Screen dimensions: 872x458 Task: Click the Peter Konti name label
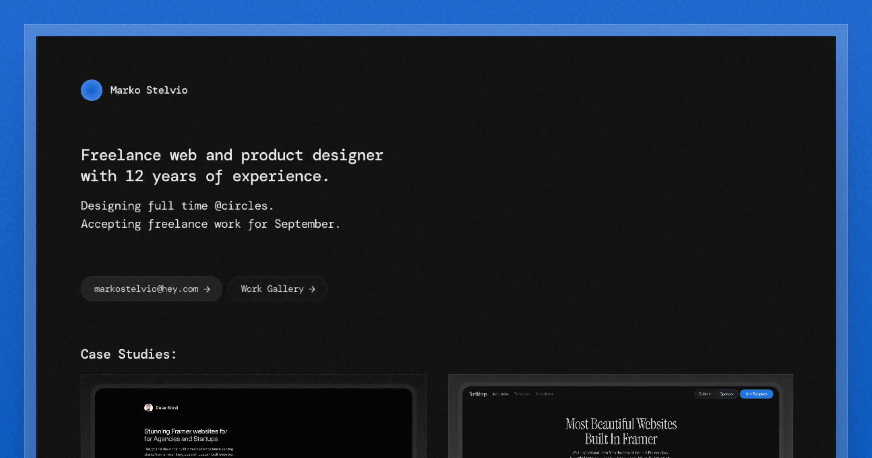click(x=166, y=407)
